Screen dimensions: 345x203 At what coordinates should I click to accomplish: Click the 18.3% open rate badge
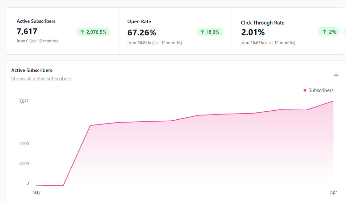click(210, 32)
